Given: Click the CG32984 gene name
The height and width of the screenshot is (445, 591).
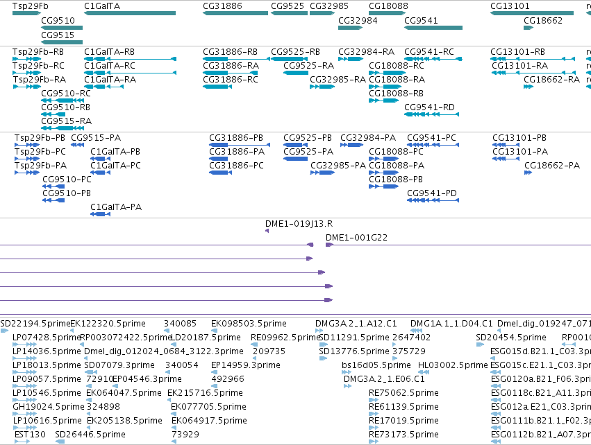Looking at the screenshot, I should pos(358,20).
